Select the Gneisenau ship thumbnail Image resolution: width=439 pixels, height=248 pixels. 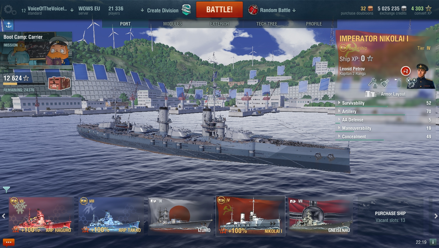click(x=321, y=216)
